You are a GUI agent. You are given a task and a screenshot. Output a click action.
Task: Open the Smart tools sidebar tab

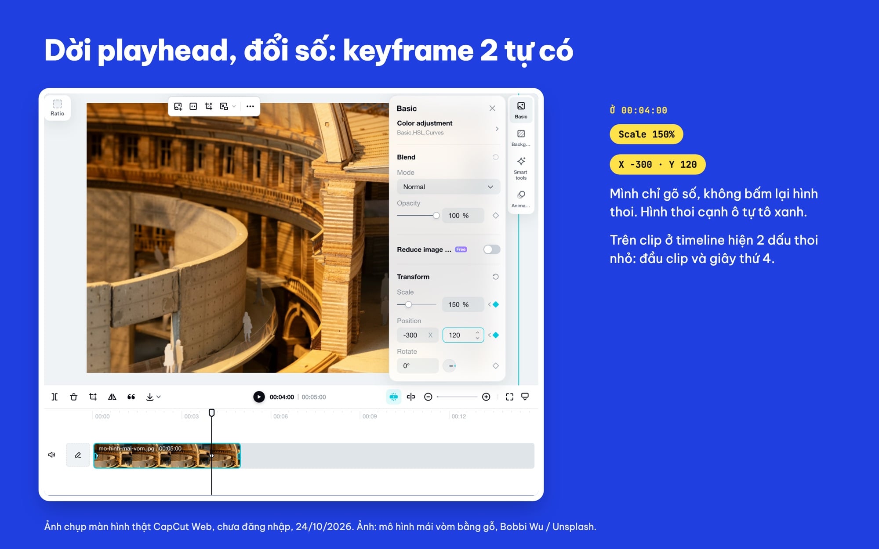tap(521, 168)
